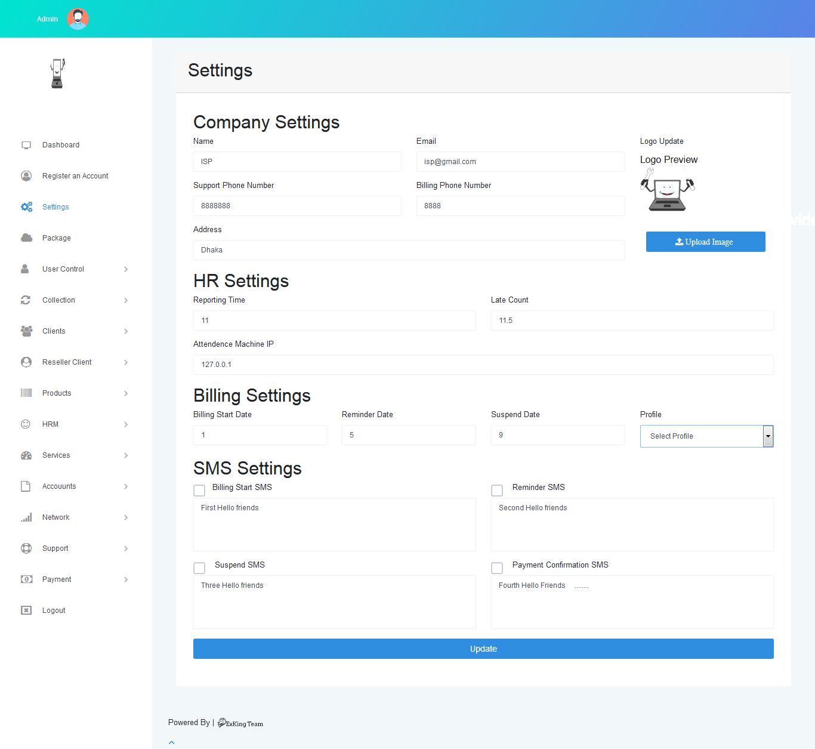Click the Support lifebuoy icon
This screenshot has height=749, width=815.
(26, 548)
